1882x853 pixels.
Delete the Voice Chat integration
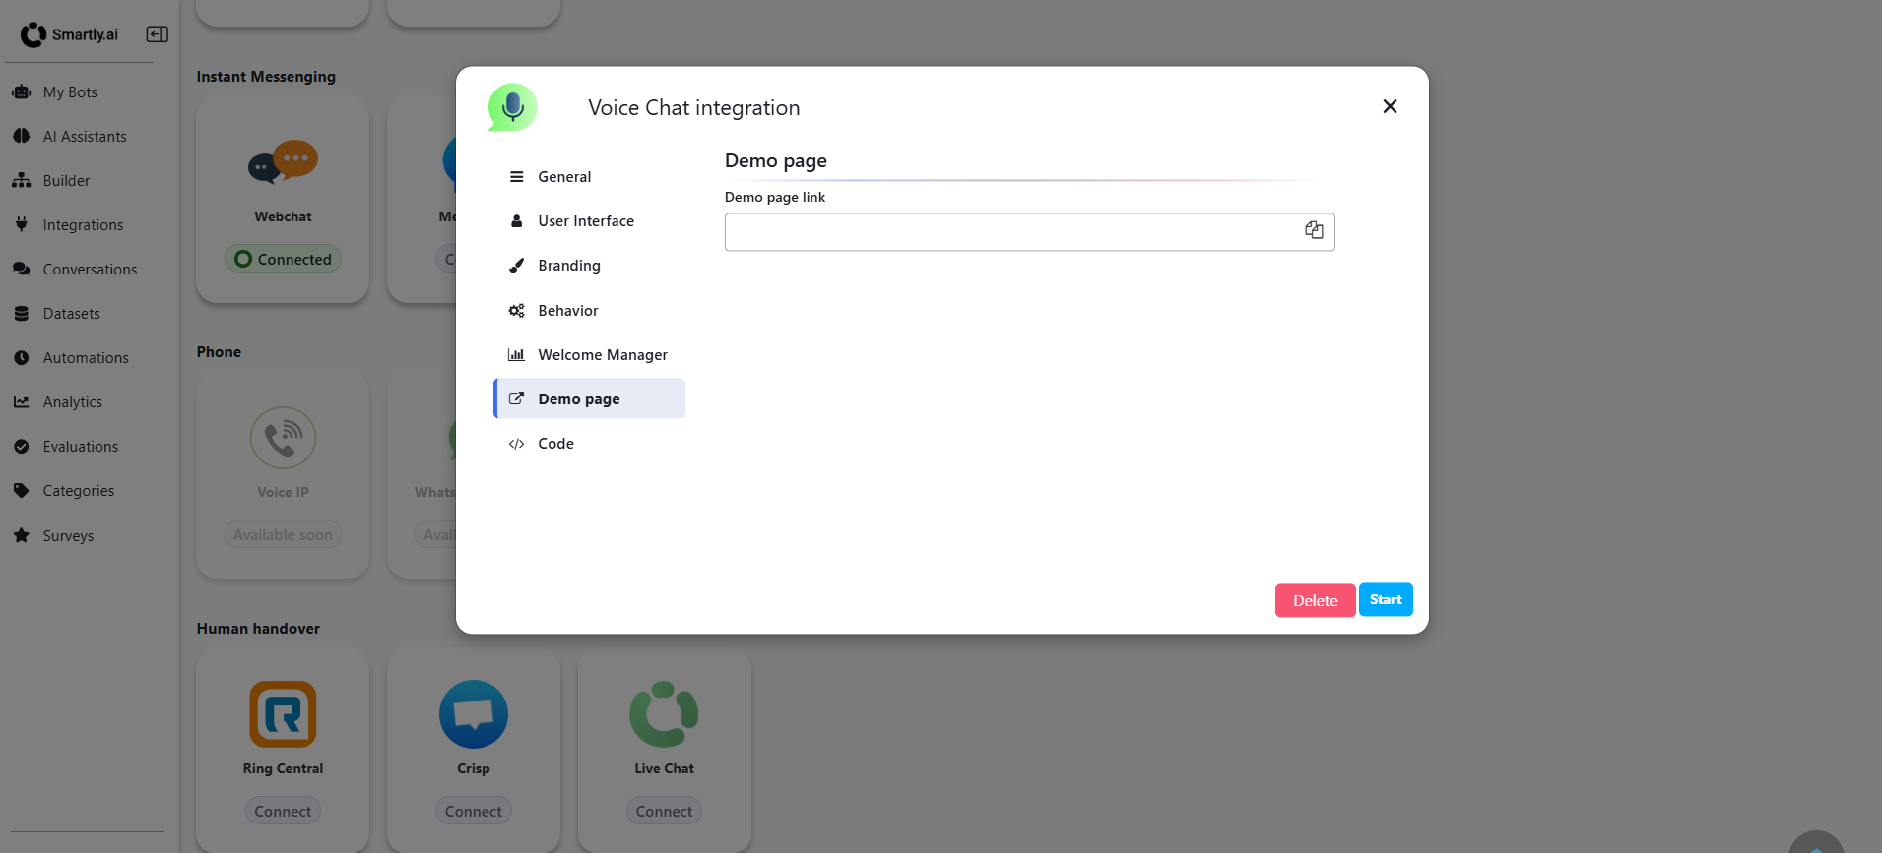[x=1315, y=600]
